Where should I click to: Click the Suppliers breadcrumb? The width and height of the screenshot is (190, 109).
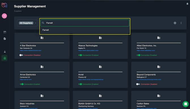point(18,11)
